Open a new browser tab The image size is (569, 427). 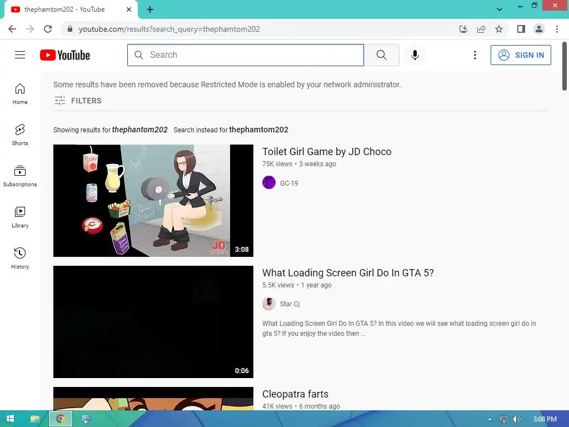click(x=150, y=9)
